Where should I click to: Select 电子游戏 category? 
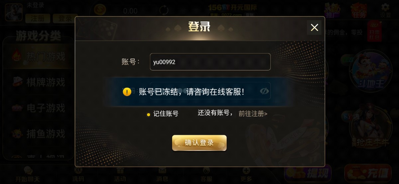point(39,108)
